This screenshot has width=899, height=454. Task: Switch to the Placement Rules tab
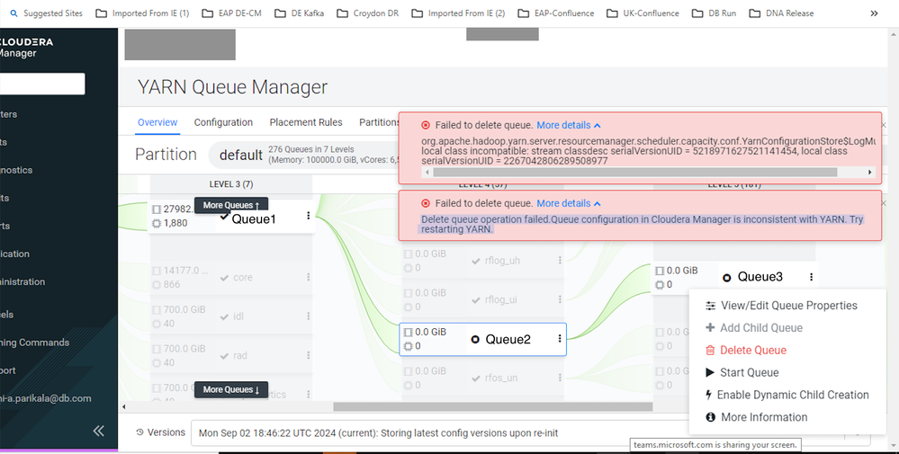(x=306, y=122)
